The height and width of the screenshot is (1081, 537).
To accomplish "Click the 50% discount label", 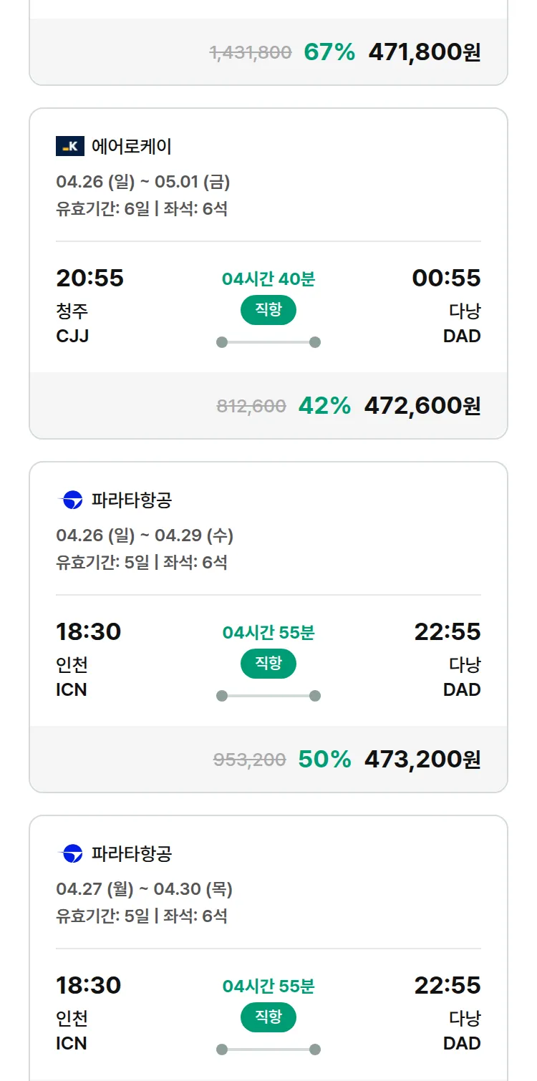I will [324, 760].
